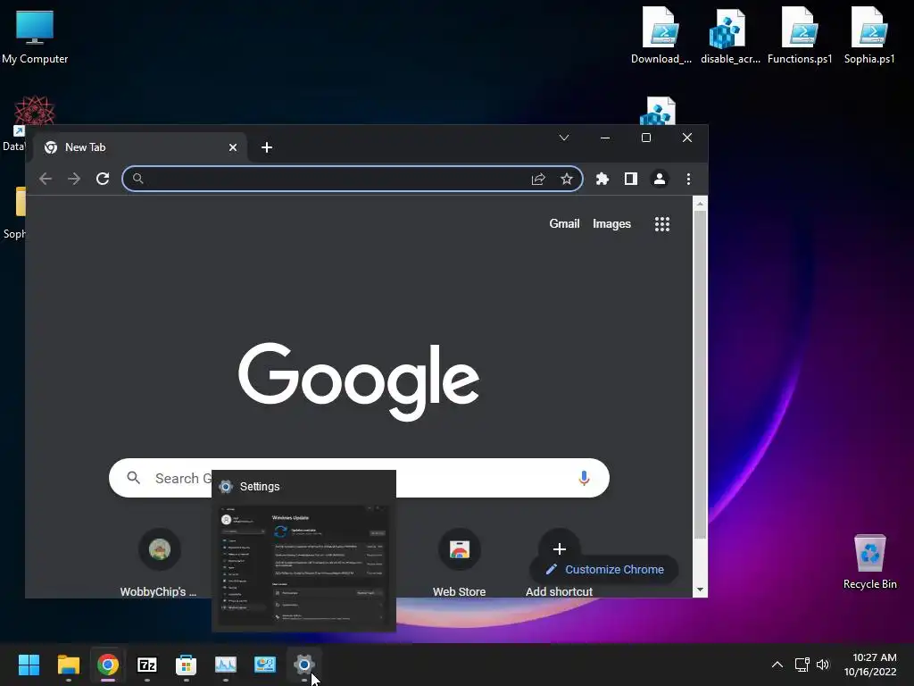Select the My Computer desktop icon
This screenshot has height=686, width=914.
(x=35, y=38)
